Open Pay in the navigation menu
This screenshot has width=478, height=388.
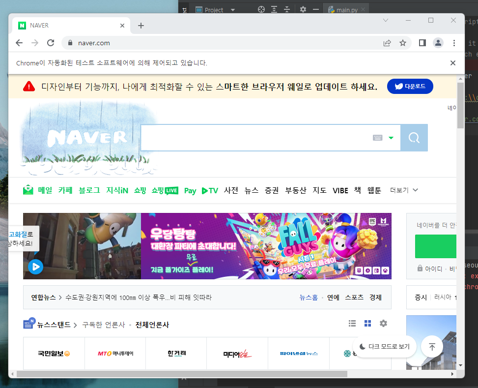[190, 191]
